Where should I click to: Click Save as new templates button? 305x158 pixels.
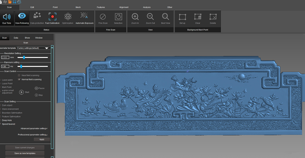(x=25, y=153)
